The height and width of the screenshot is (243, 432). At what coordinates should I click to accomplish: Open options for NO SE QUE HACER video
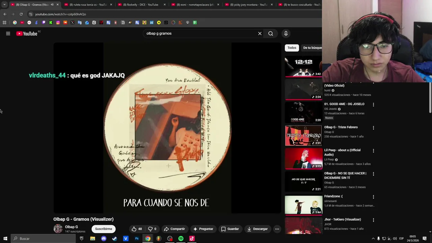coord(373,174)
